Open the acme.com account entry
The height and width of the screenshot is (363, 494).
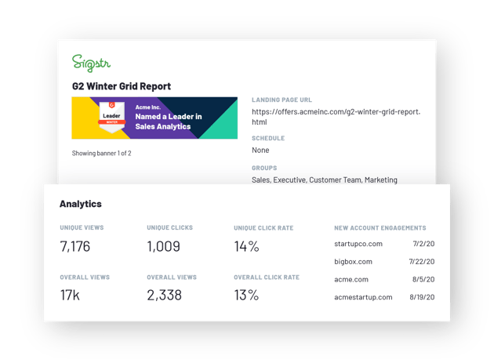click(351, 279)
